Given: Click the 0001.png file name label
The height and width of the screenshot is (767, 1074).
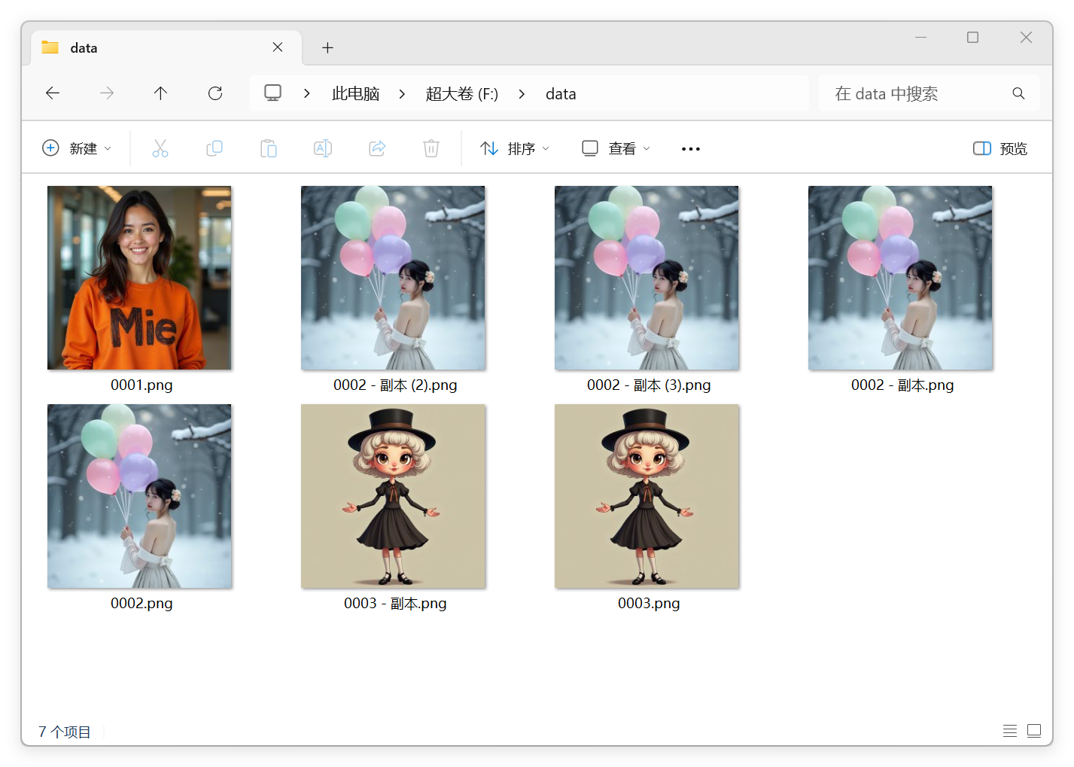Looking at the screenshot, I should click(141, 385).
